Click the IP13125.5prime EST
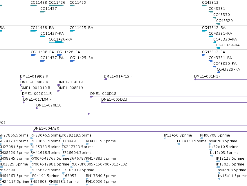 (x=218, y=161)
